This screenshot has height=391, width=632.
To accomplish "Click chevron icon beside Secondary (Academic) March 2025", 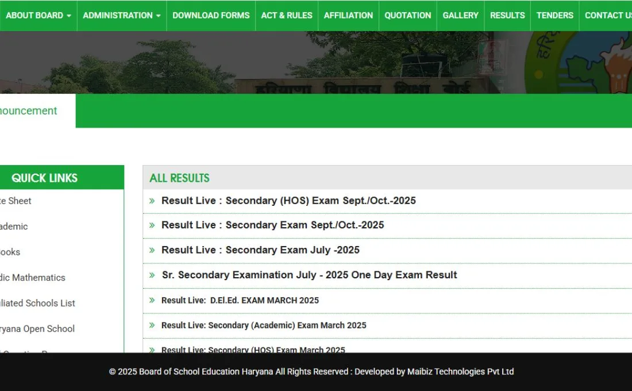I will click(152, 325).
